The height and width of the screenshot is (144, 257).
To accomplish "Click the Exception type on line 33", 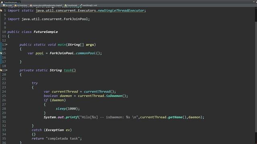I will coord(55,130).
